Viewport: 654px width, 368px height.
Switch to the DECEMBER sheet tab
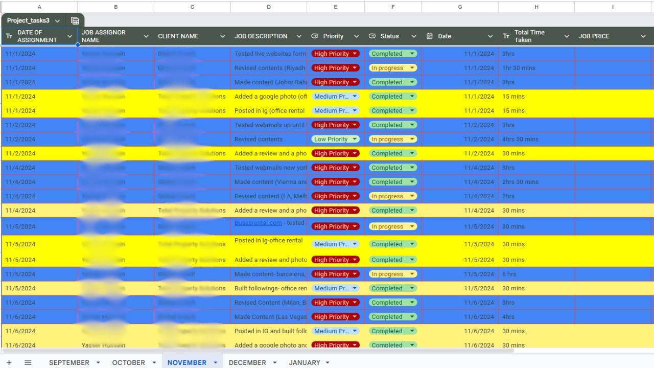point(247,362)
